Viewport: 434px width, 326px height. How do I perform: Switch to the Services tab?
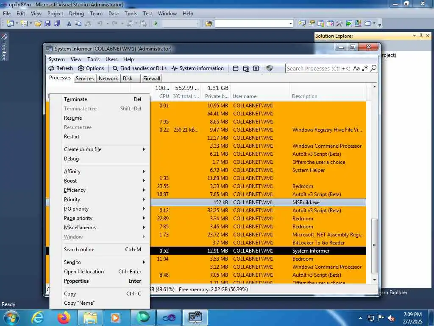(x=85, y=79)
